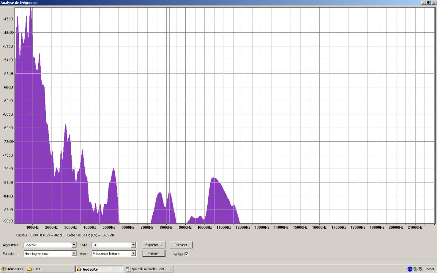Switch to the T.P.E folder taskbar item
437x273 pixels.
click(x=50, y=269)
